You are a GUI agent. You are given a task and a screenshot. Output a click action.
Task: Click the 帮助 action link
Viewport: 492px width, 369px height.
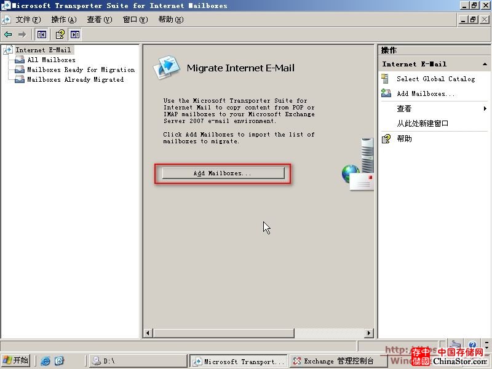(x=404, y=139)
